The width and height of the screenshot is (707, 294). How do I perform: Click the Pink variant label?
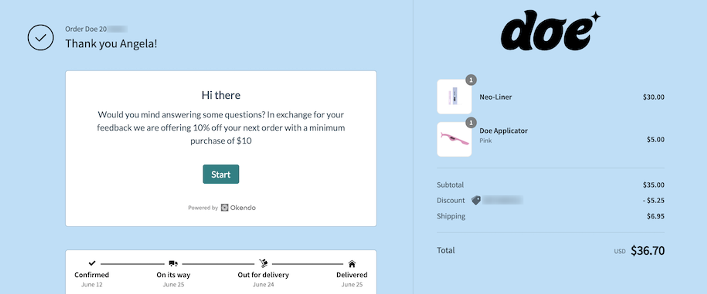(x=485, y=140)
